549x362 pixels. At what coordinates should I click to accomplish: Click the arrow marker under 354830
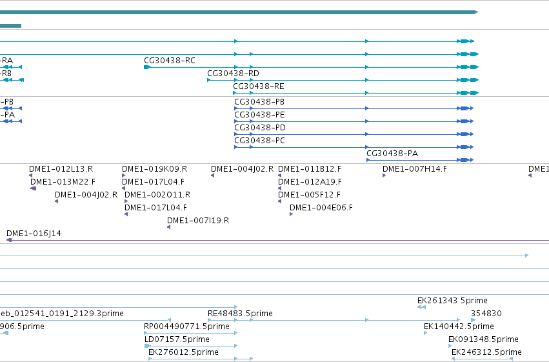[474, 320]
